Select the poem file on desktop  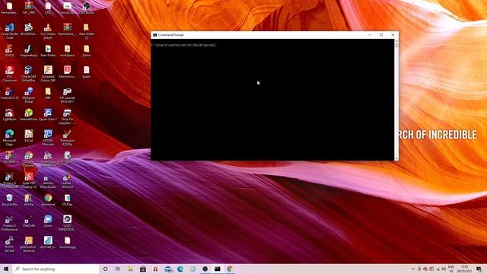(86, 72)
